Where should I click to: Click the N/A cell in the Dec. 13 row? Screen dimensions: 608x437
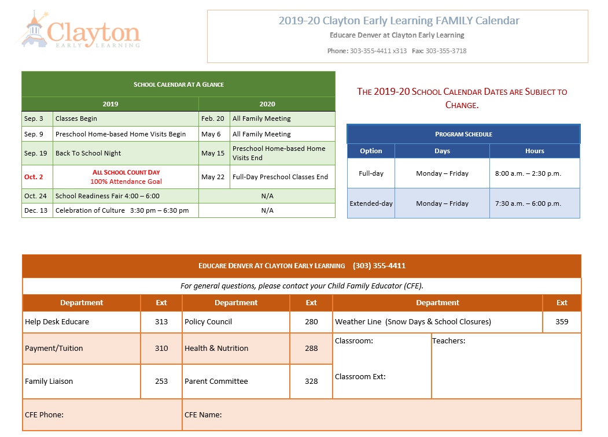click(x=267, y=210)
